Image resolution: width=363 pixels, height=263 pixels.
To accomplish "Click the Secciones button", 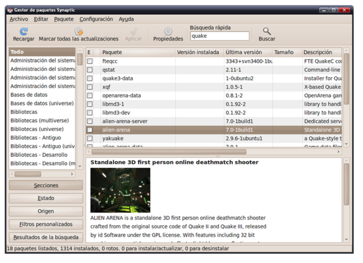I will point(46,185).
